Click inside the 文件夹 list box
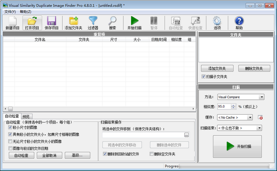The height and width of the screenshot is (171, 277). point(236,49)
